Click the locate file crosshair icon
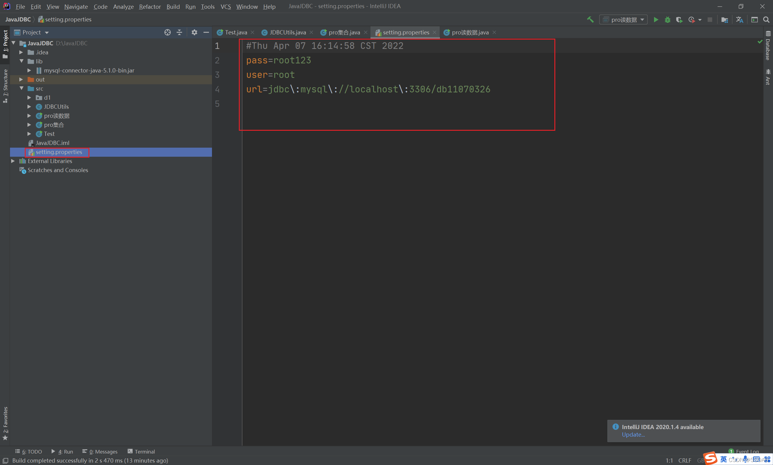This screenshot has height=465, width=773. (167, 32)
